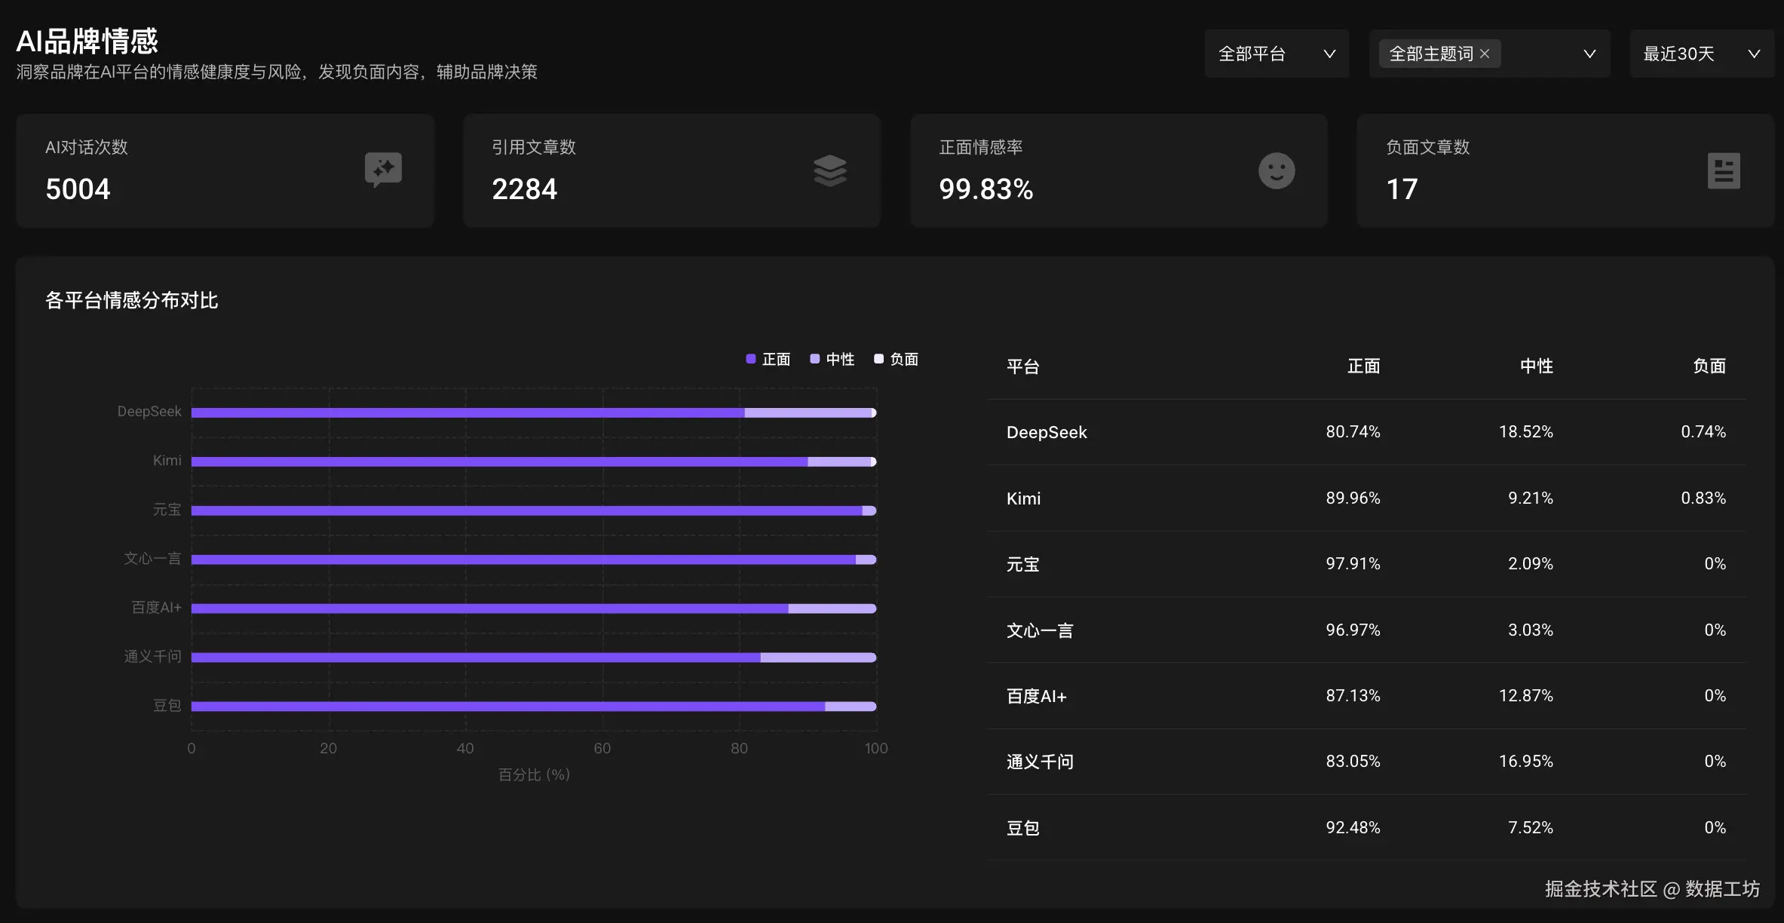Click the AI对话次数 sparkle chat icon
This screenshot has width=1784, height=923.
pyautogui.click(x=383, y=170)
